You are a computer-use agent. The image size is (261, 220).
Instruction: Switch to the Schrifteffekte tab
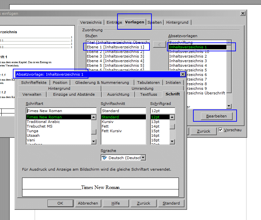click(x=34, y=83)
